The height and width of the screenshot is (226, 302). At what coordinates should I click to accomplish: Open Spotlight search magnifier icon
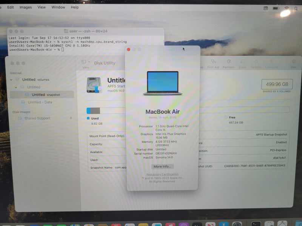tap(296, 8)
